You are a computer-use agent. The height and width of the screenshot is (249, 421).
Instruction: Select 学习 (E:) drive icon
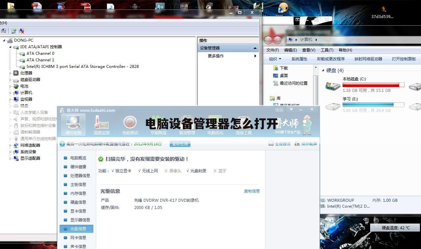(x=333, y=106)
